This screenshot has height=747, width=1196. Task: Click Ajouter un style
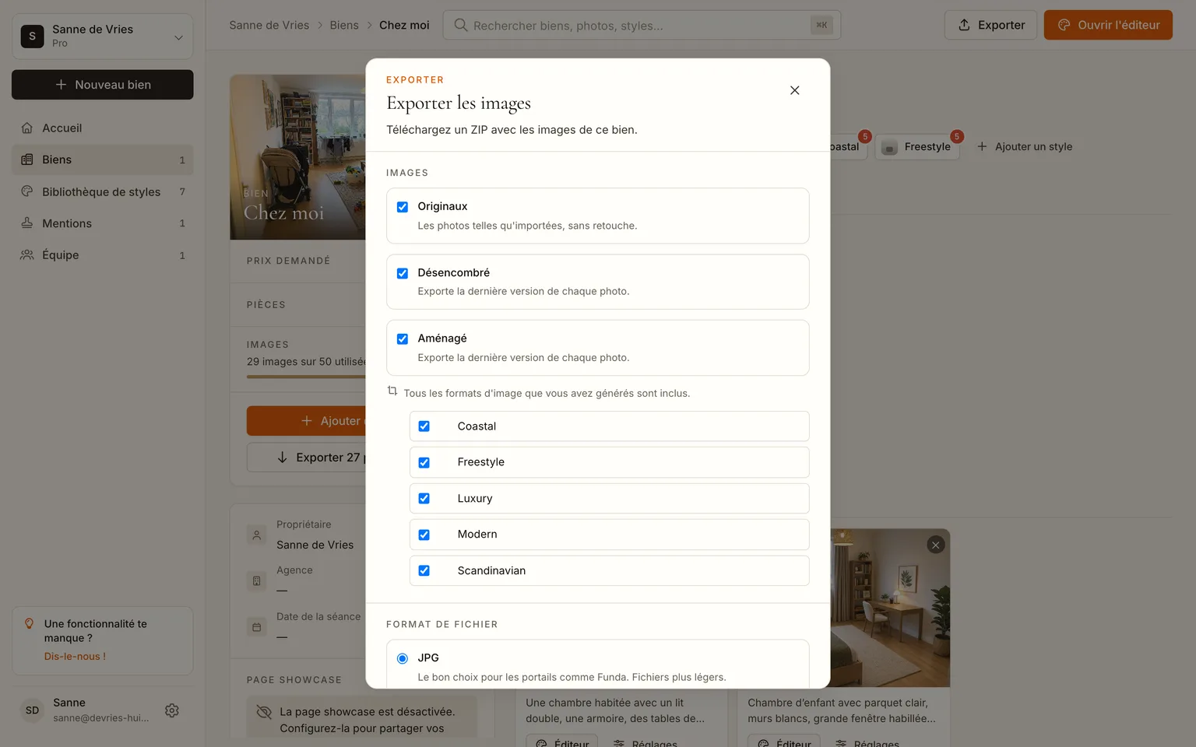(x=1025, y=146)
